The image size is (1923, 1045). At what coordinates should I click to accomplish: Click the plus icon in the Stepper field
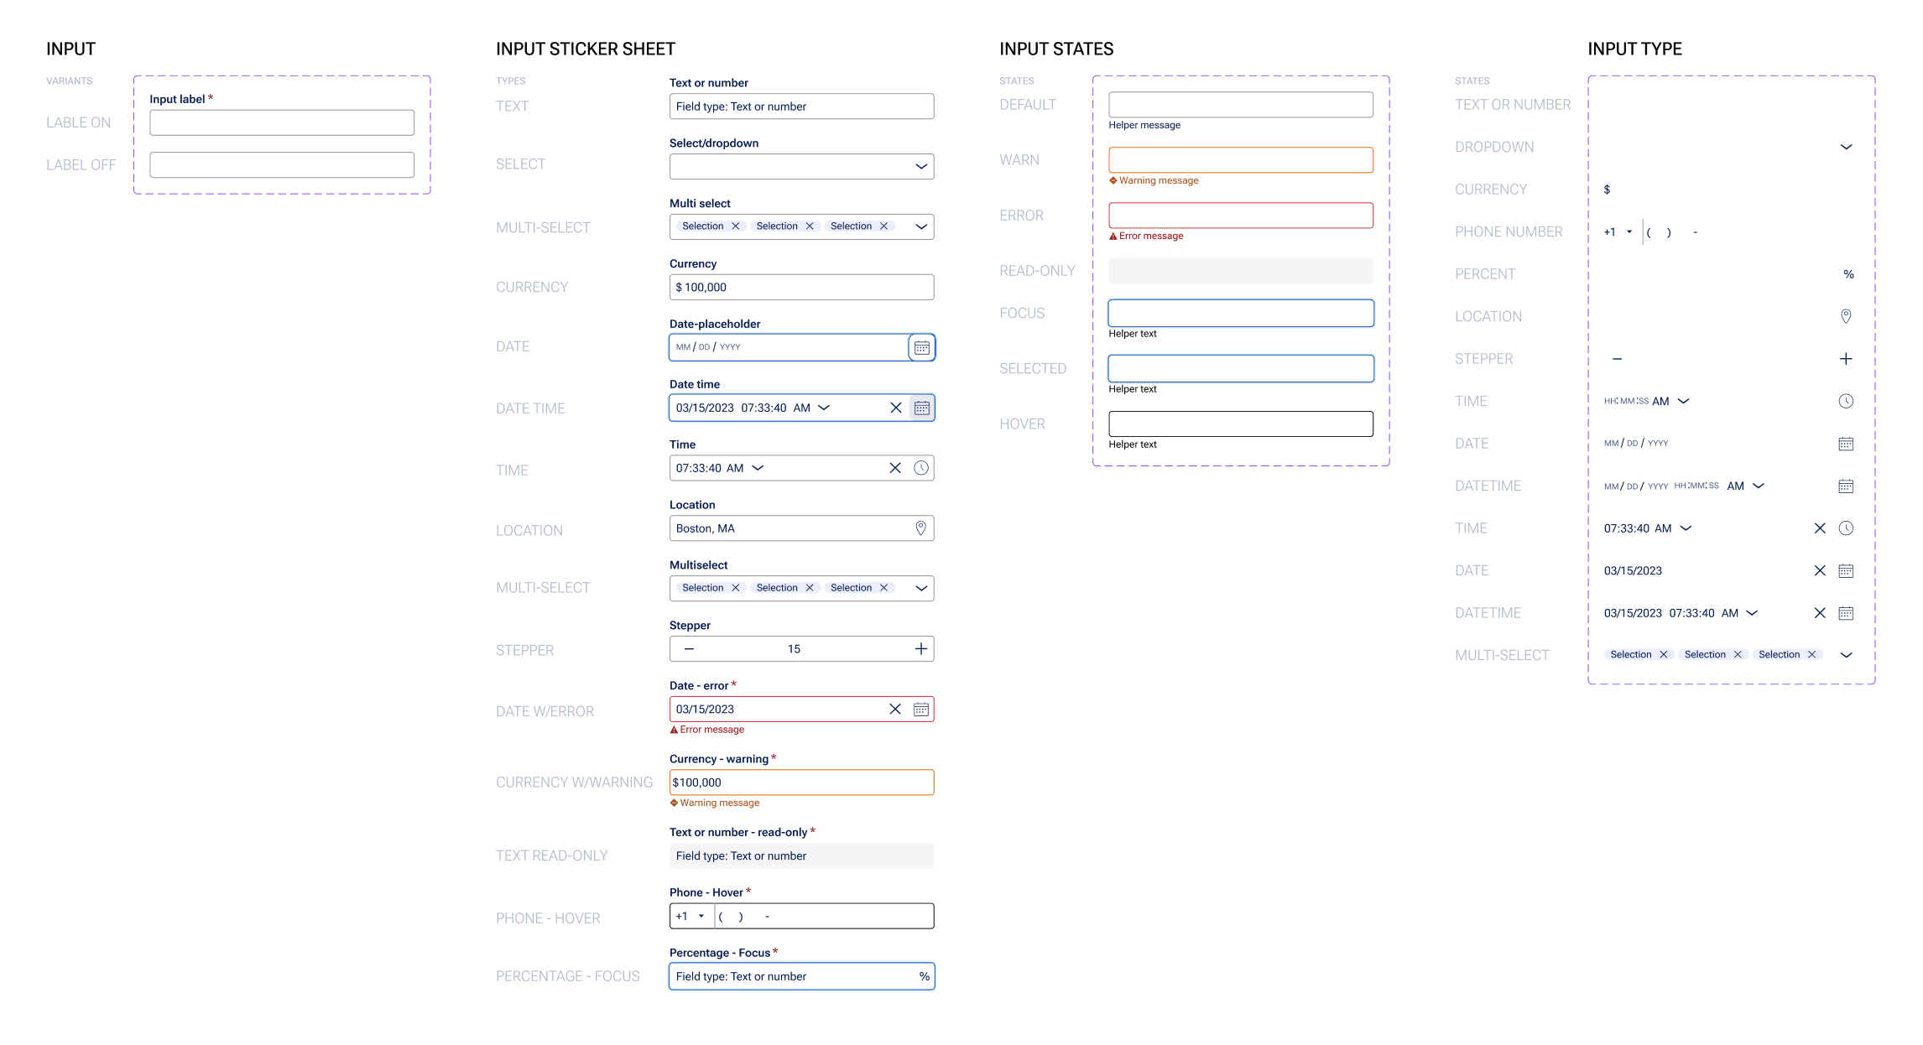click(921, 649)
